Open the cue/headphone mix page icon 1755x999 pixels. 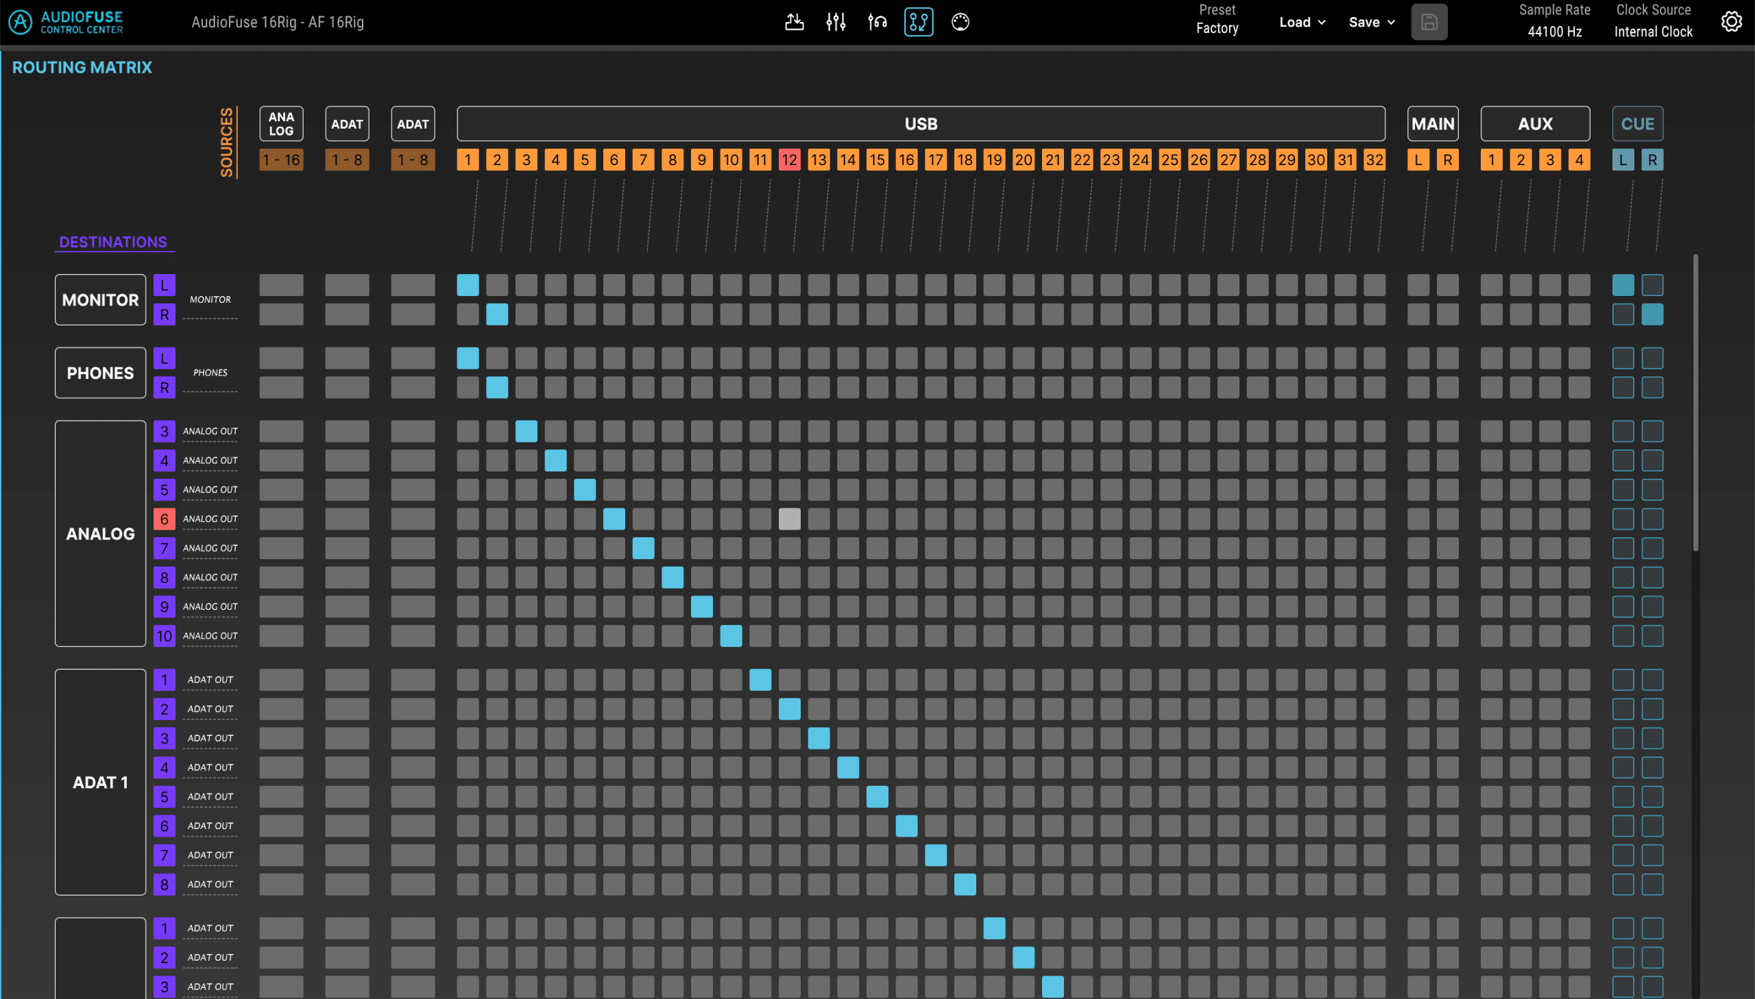click(x=877, y=22)
